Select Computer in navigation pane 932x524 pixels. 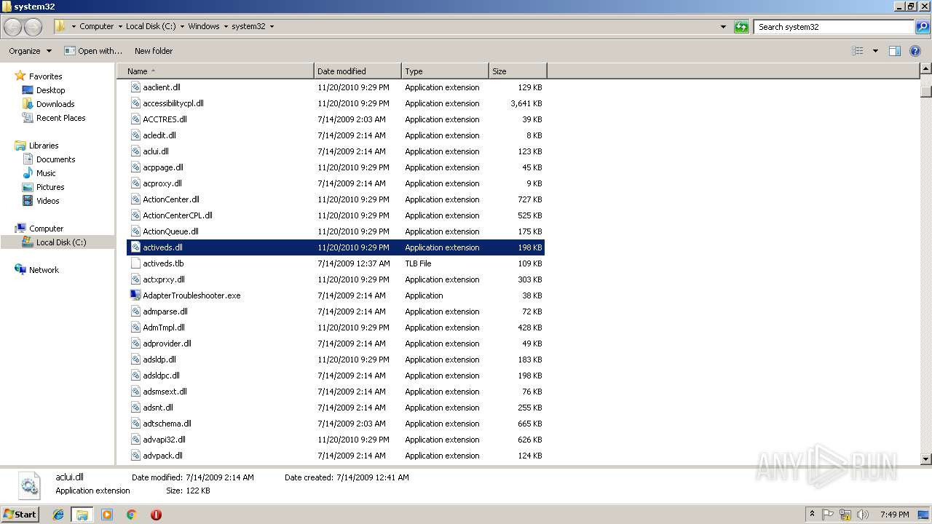(46, 229)
